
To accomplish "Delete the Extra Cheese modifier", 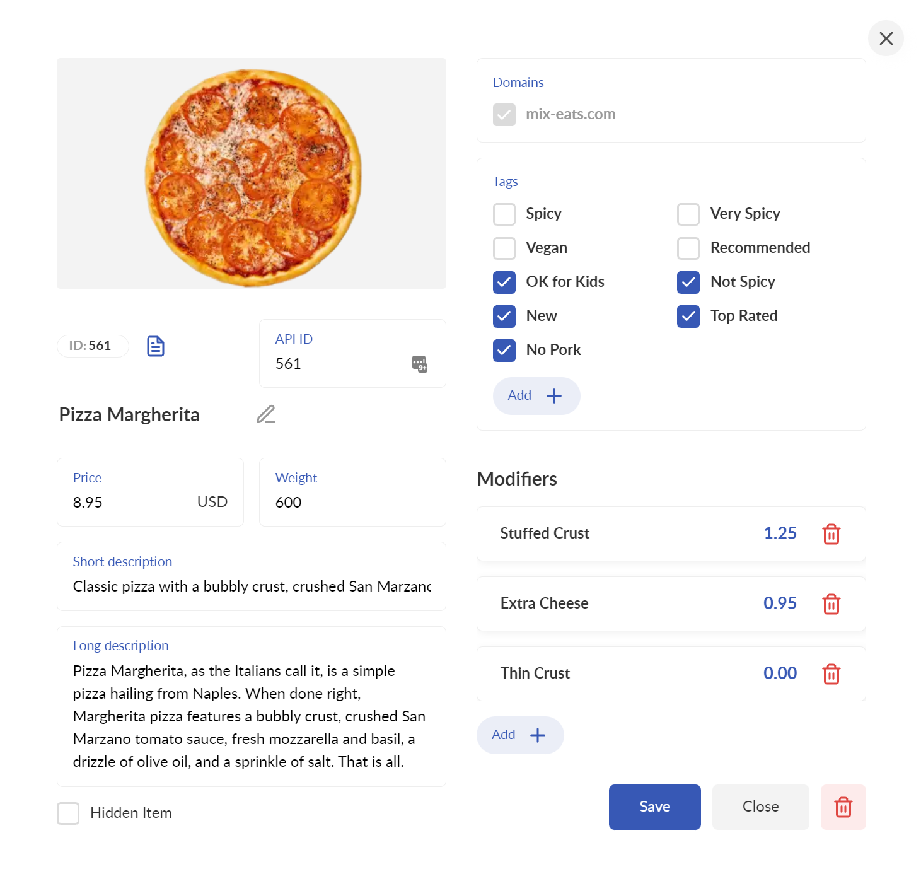I will coord(831,604).
